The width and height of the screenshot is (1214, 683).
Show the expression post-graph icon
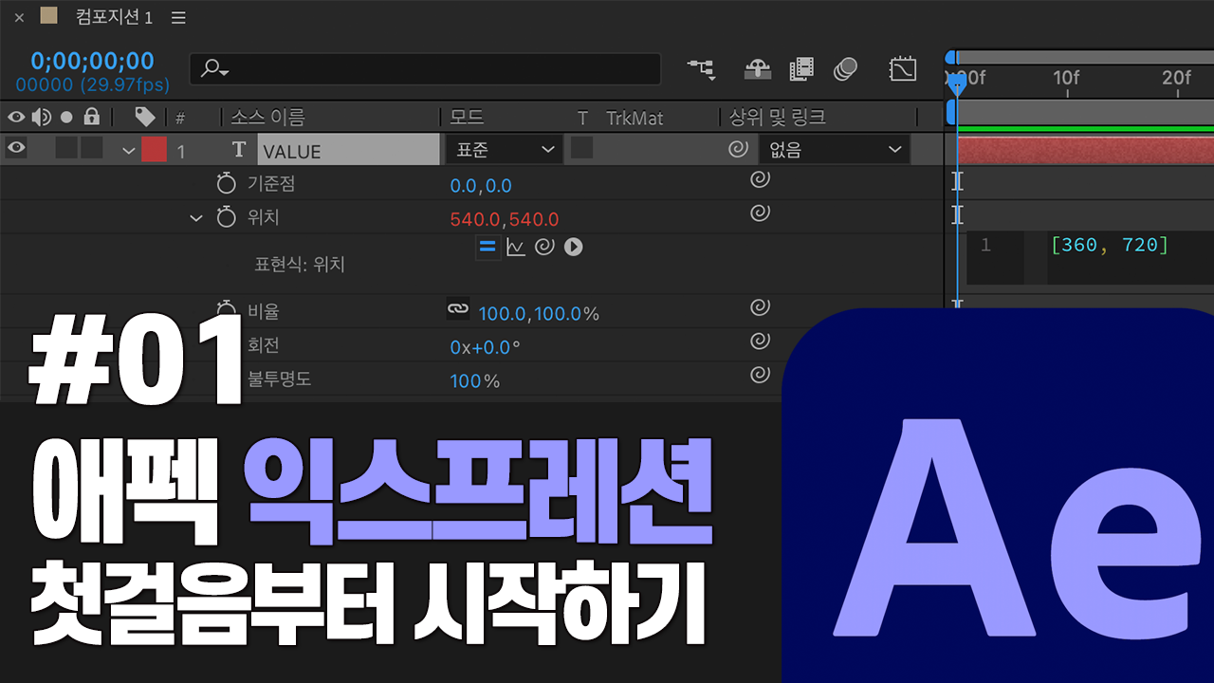click(x=515, y=248)
